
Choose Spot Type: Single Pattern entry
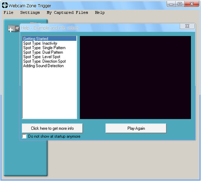coord(50,48)
